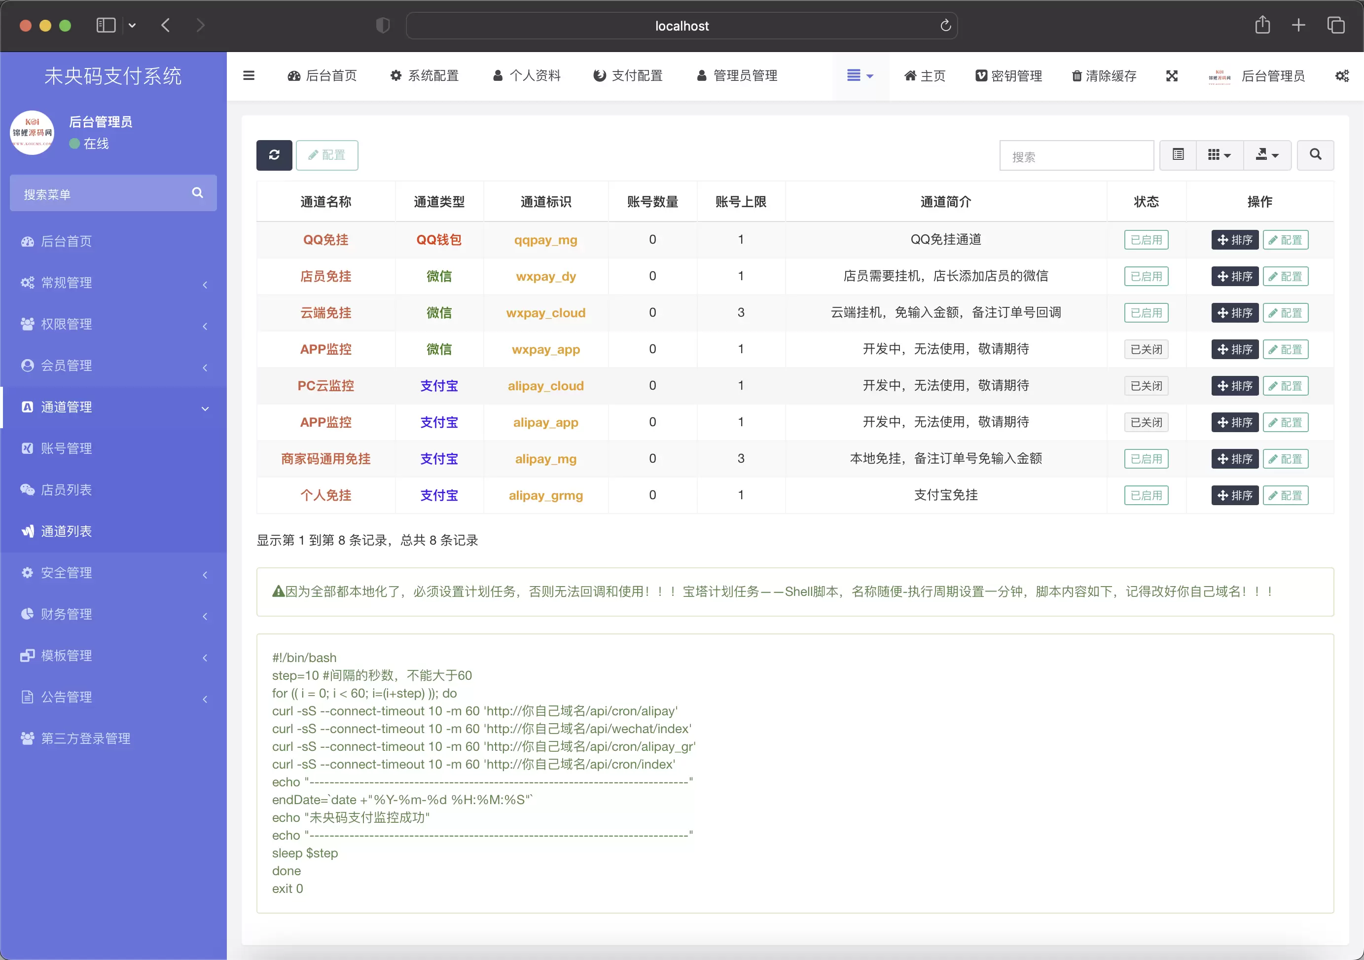Click the 配置 button beside refresh
The width and height of the screenshot is (1364, 960).
click(327, 155)
